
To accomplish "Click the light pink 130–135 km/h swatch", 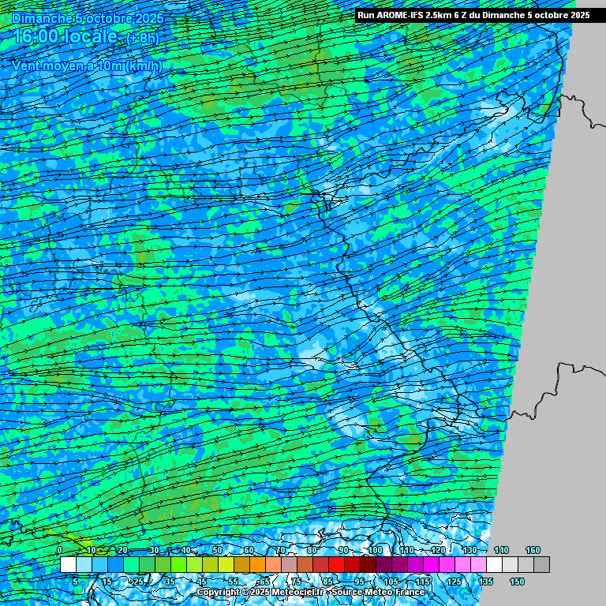I will (x=478, y=564).
